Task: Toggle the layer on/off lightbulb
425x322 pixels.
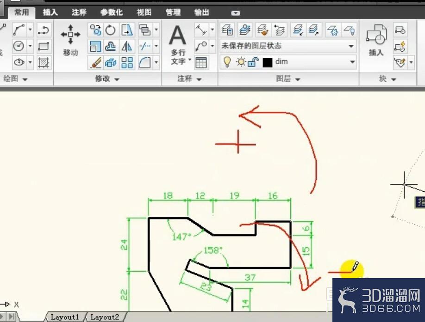Action: (227, 62)
